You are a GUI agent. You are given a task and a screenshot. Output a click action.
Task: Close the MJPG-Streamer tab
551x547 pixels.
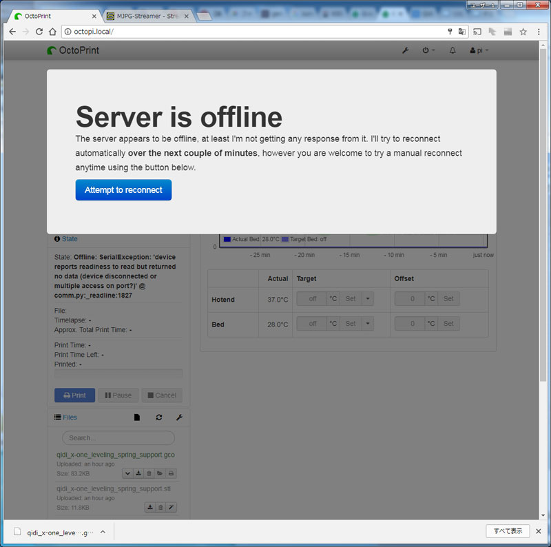click(x=187, y=16)
